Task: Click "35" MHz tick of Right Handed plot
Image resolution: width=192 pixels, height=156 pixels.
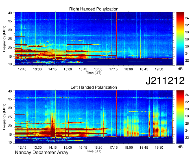Action: tap(10, 21)
